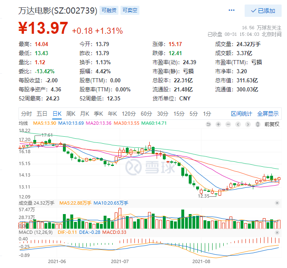287x268 pixels.
Task: Zoom out the K-line chart with minus icon
Action: (228, 124)
